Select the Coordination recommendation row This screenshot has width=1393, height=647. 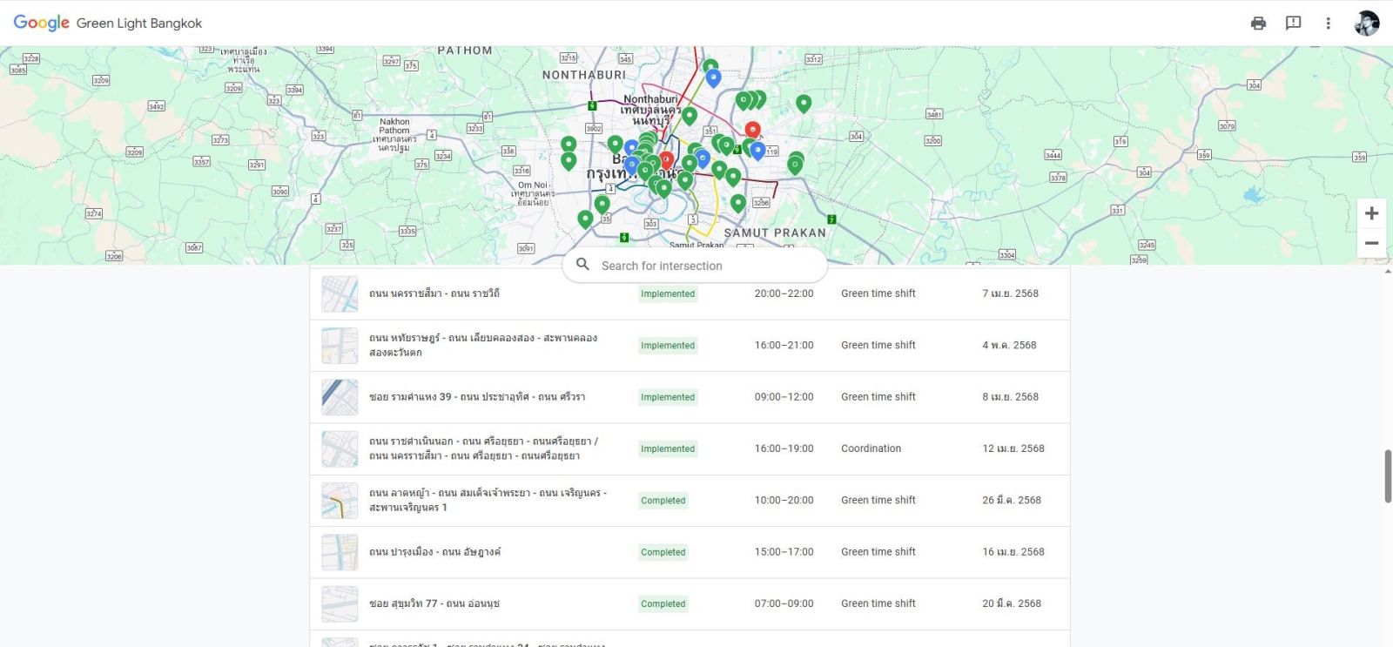pyautogui.click(x=871, y=448)
